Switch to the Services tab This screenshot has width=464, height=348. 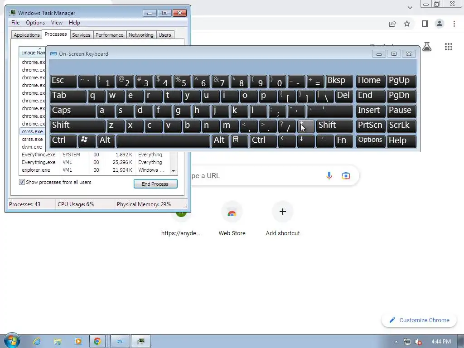(x=81, y=35)
